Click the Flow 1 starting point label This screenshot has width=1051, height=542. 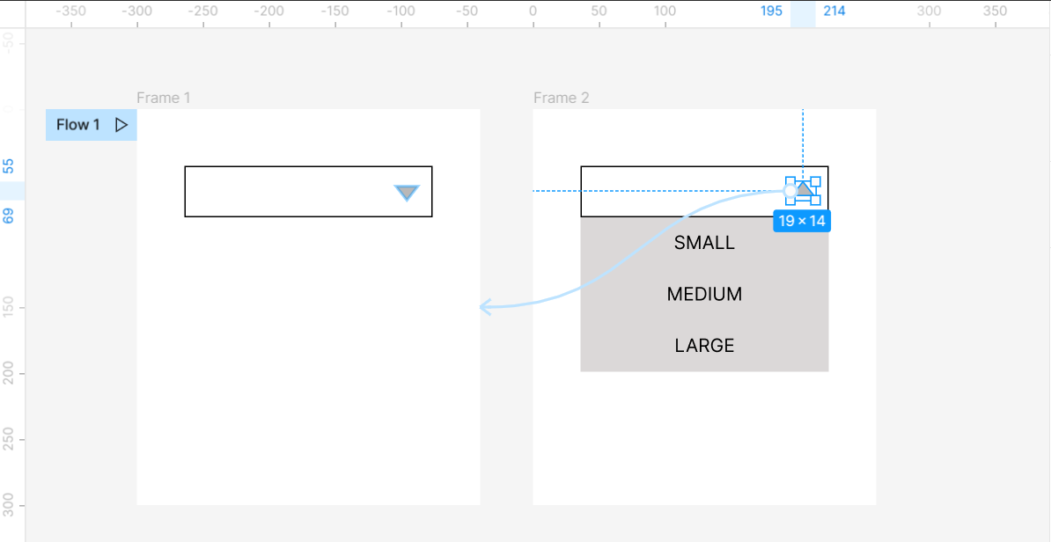click(77, 125)
